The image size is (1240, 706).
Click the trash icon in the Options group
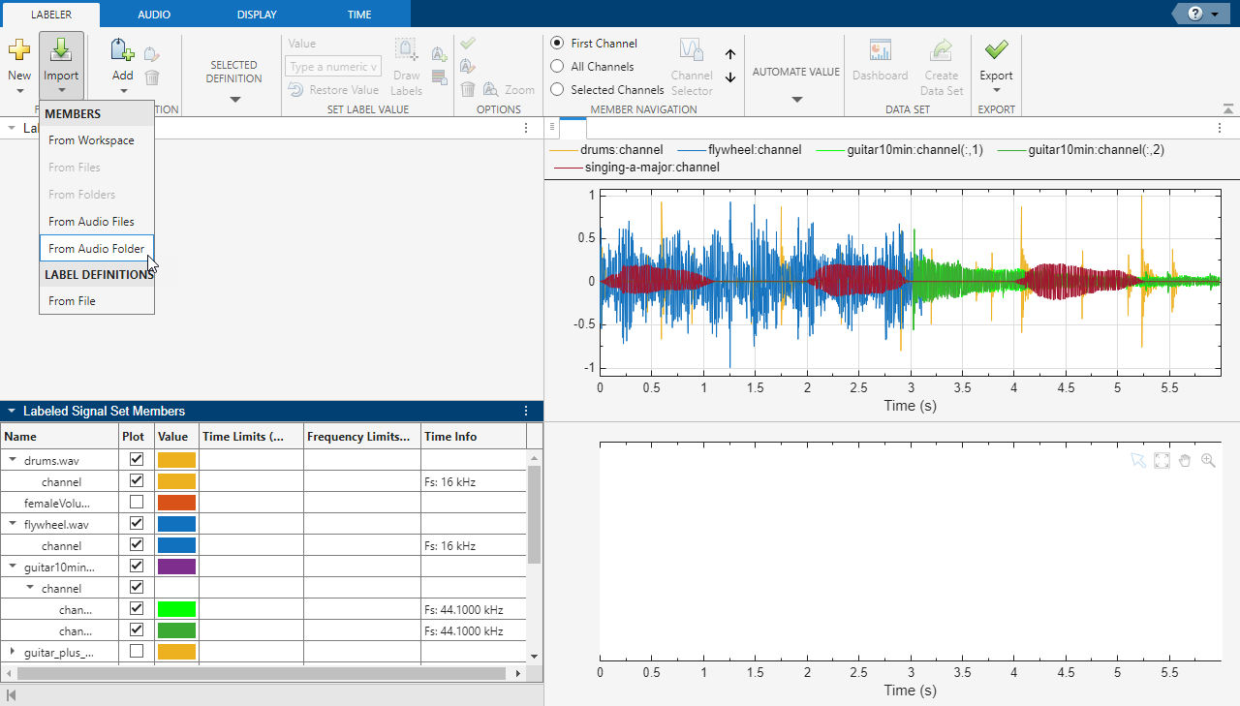[468, 89]
